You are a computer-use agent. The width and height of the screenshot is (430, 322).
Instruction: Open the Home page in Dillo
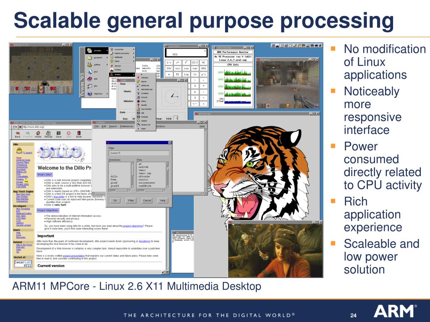point(38,134)
